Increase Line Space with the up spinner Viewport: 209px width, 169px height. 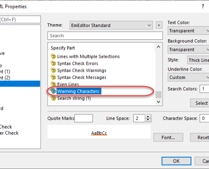tap(148, 117)
